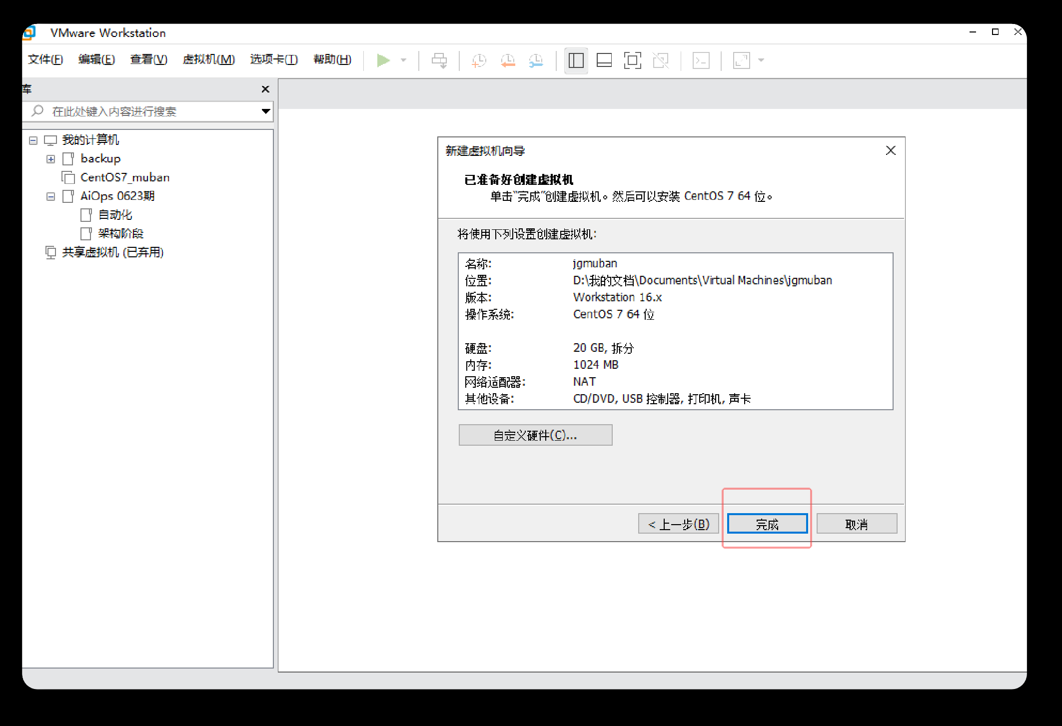The width and height of the screenshot is (1062, 726).
Task: Toggle the thumbnail bar view icon
Action: (604, 60)
